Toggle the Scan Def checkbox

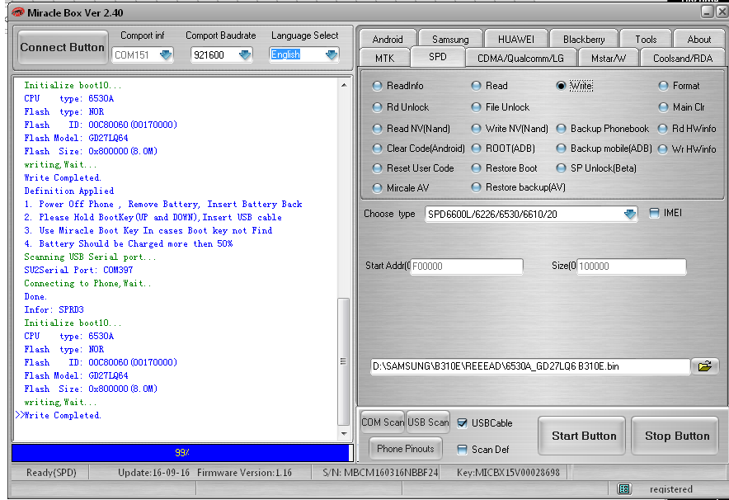click(x=462, y=450)
